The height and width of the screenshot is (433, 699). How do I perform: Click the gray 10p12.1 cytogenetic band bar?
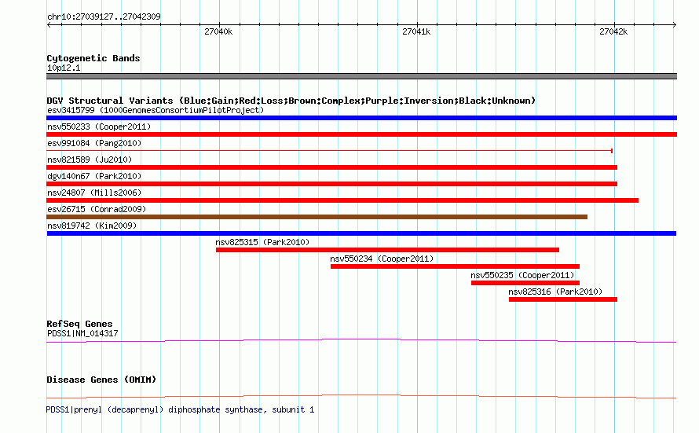pos(361,76)
